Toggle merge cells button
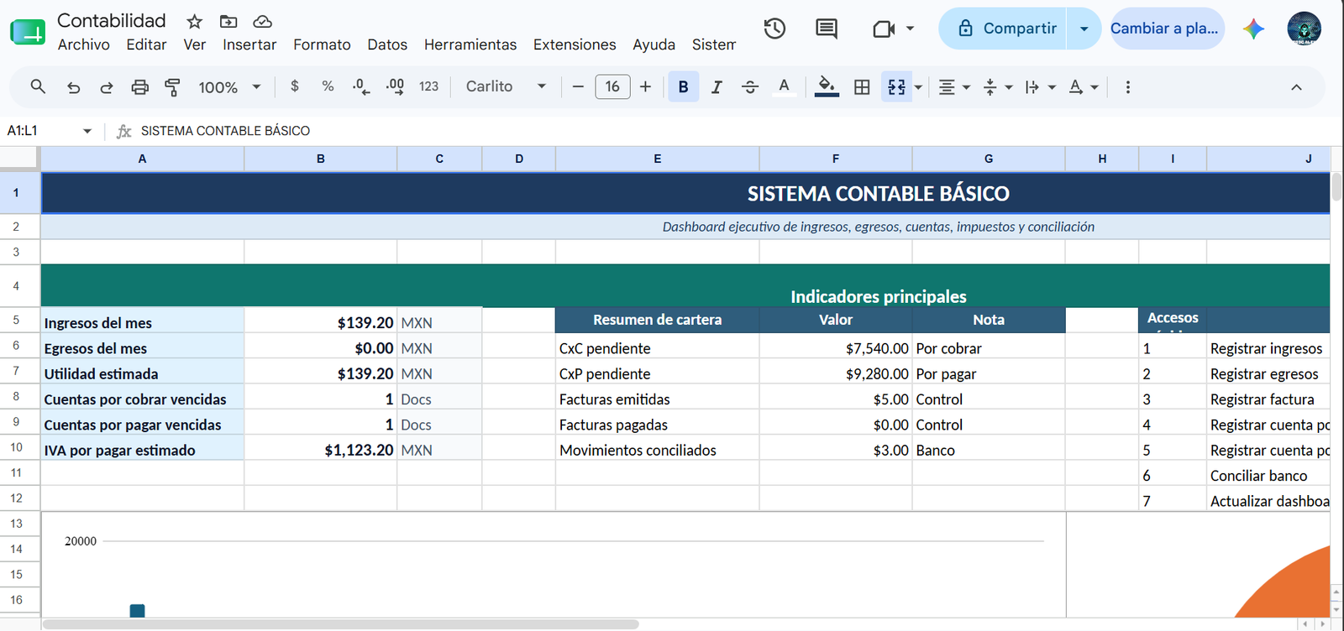The height and width of the screenshot is (631, 1344). (x=896, y=86)
